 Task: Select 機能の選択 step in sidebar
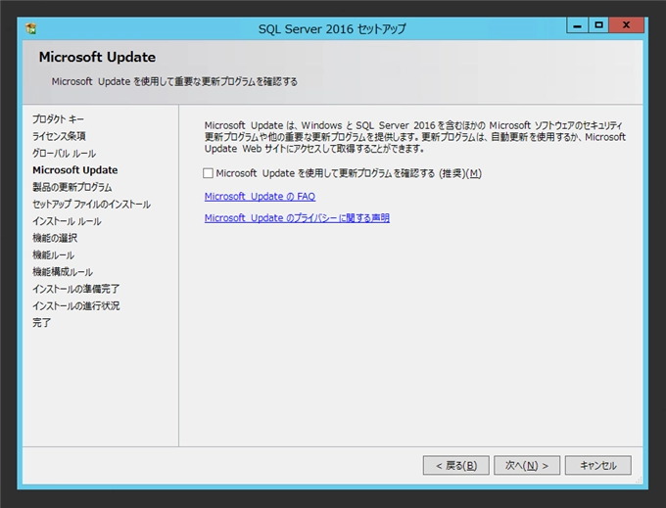point(55,238)
